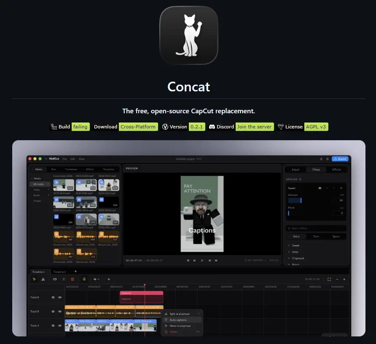Toggle visibility of Track 5

(53, 312)
